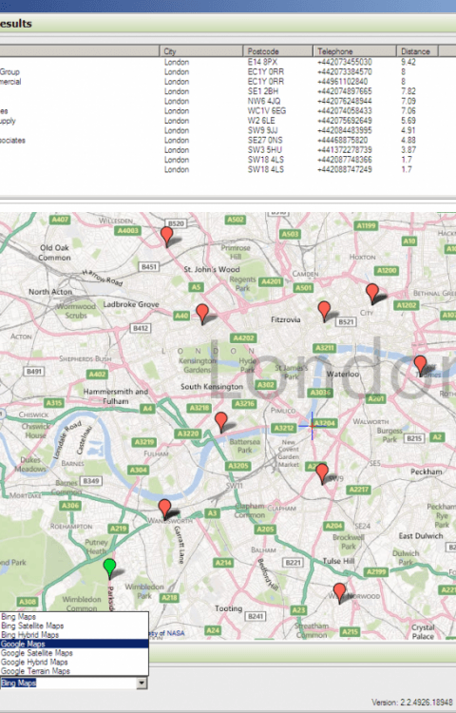Click the red pin near Willesden B520
Viewport: 456px width, 713px height.
tap(166, 236)
